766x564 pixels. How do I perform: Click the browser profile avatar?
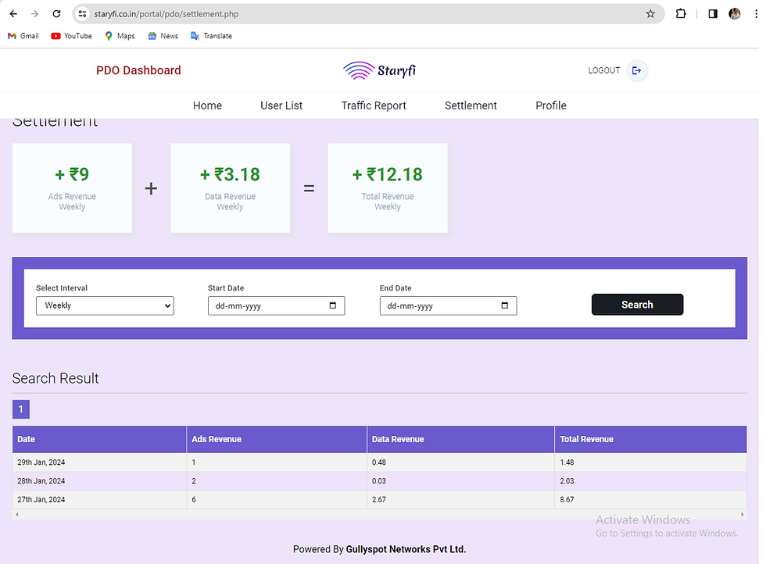click(x=735, y=13)
